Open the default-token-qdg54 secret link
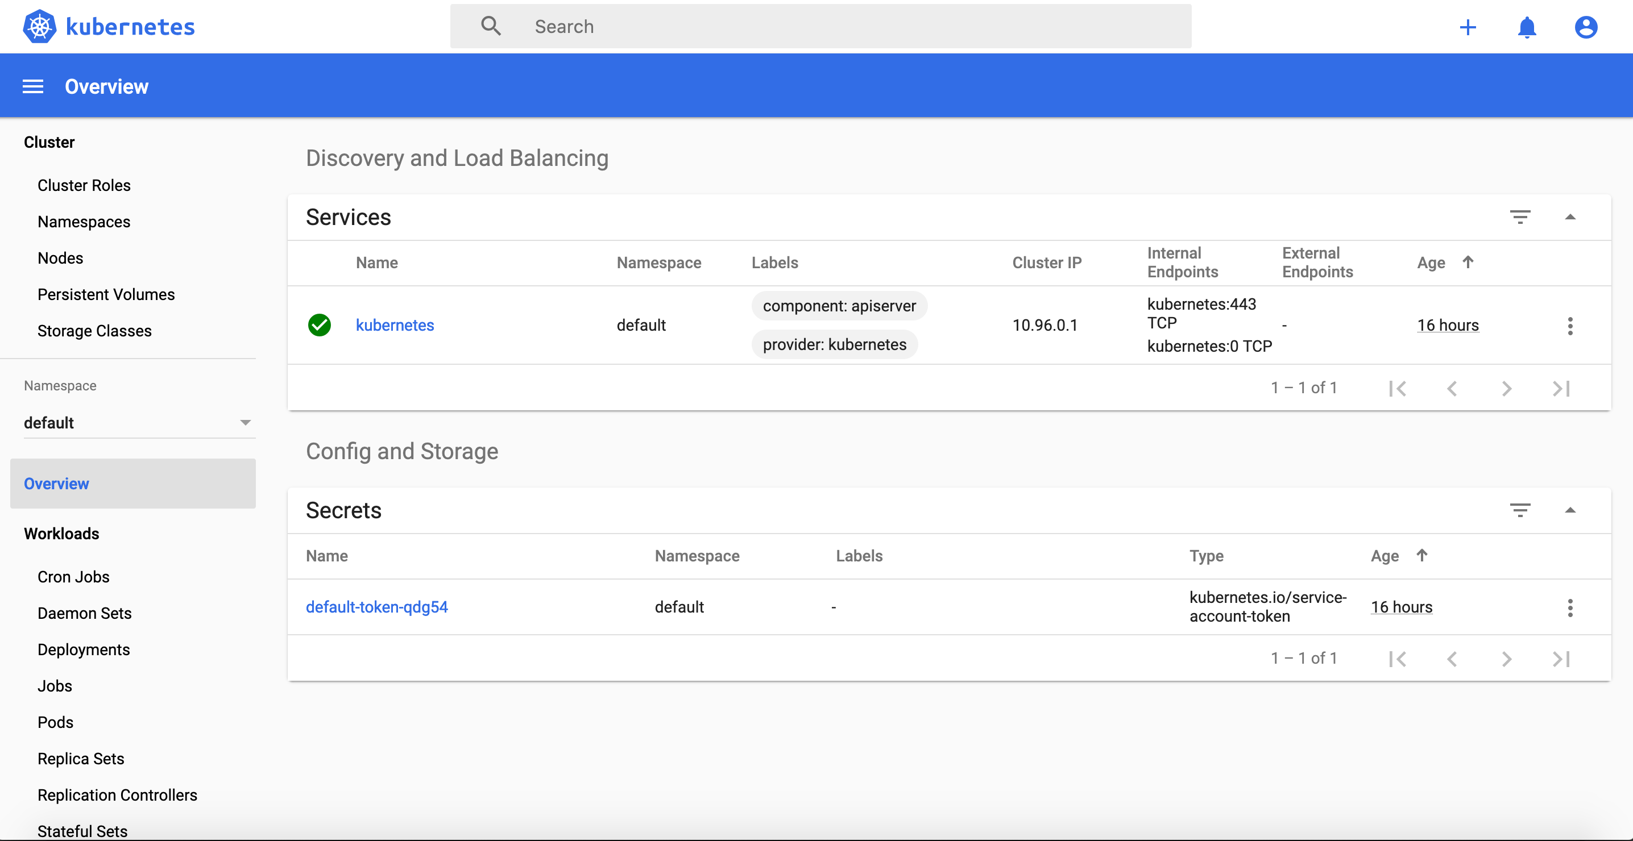The image size is (1633, 841). coord(376,607)
